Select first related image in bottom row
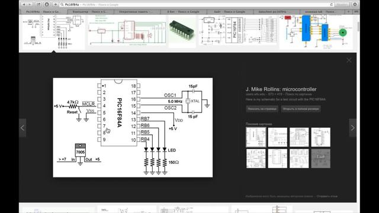The width and height of the screenshot is (379, 213). point(256,159)
